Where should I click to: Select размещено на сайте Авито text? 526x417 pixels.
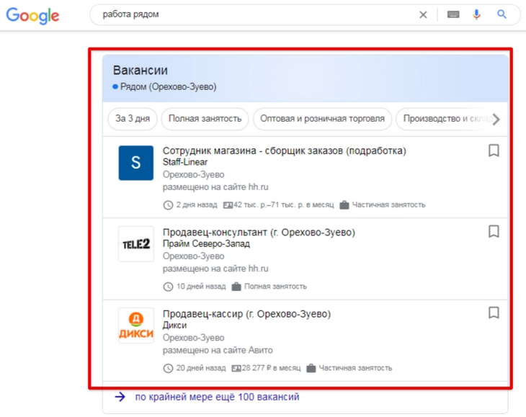(218, 350)
